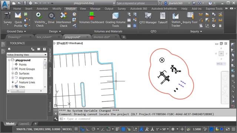Expand the Point Groups tree node

[x=13, y=69]
